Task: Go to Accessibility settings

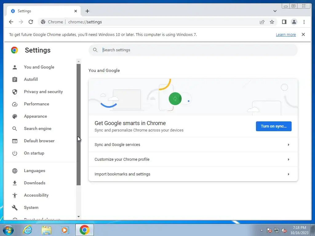Action: 36,195
